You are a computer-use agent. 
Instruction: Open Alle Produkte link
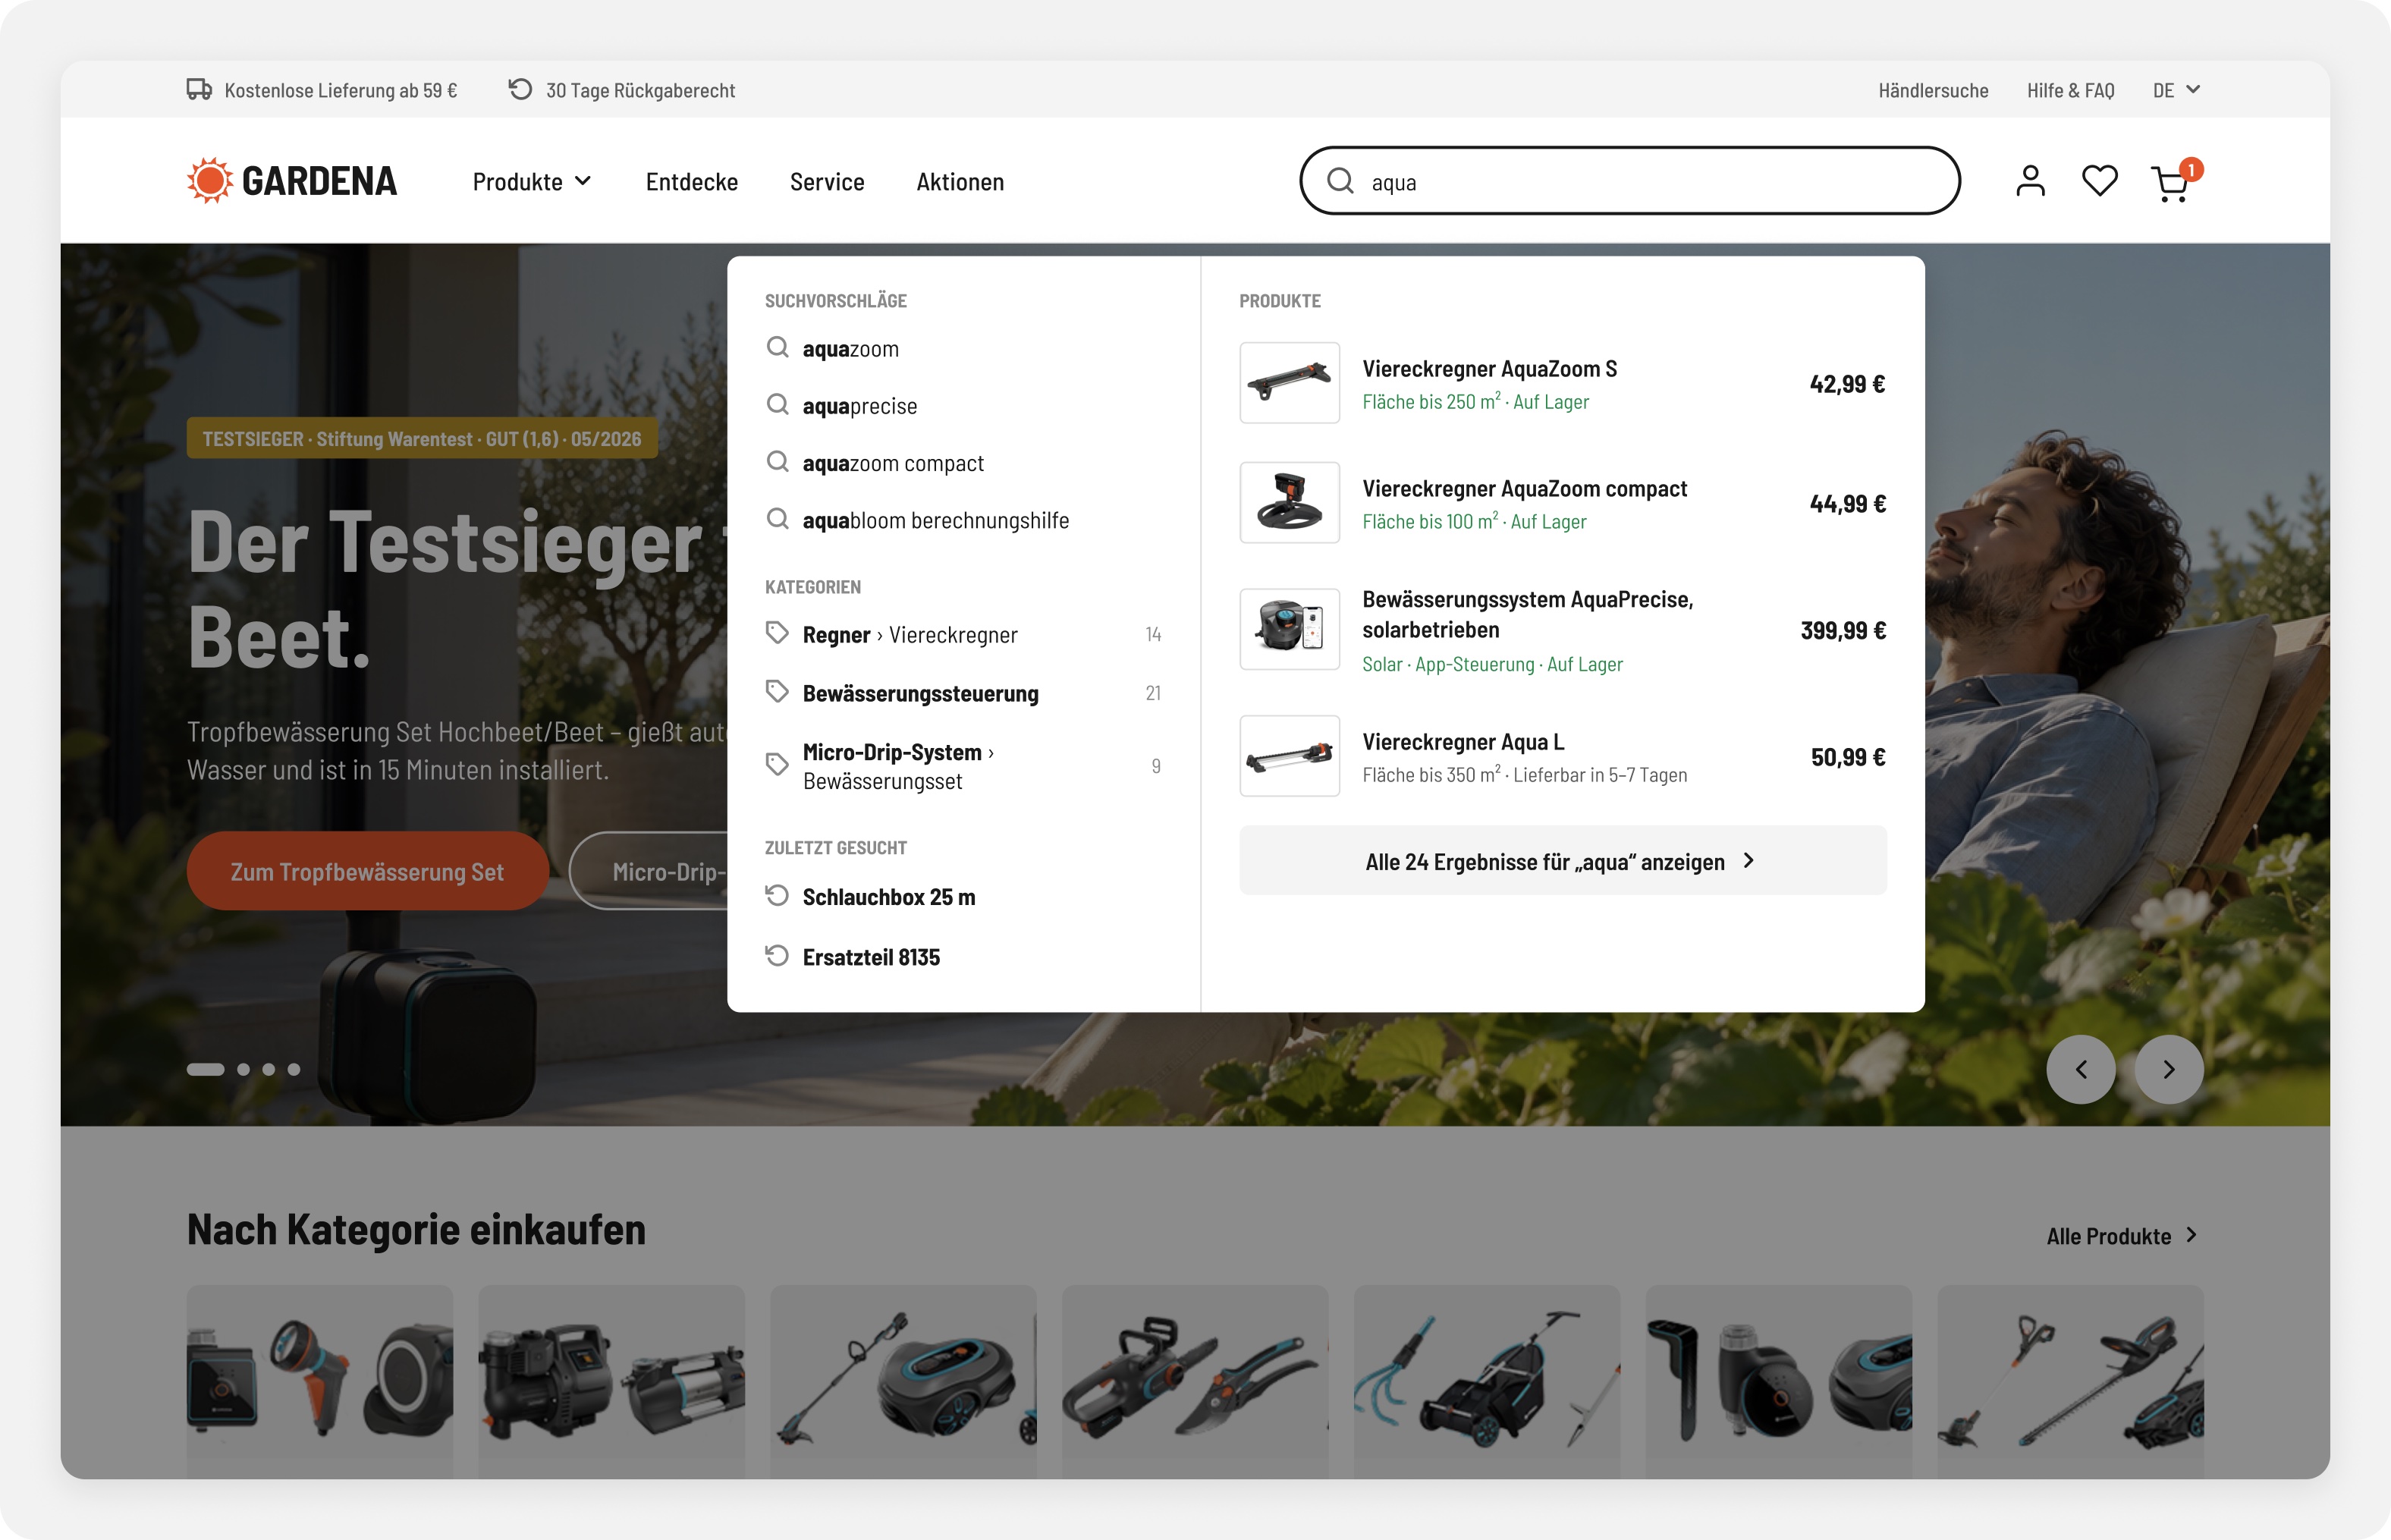pyautogui.click(x=2122, y=1235)
